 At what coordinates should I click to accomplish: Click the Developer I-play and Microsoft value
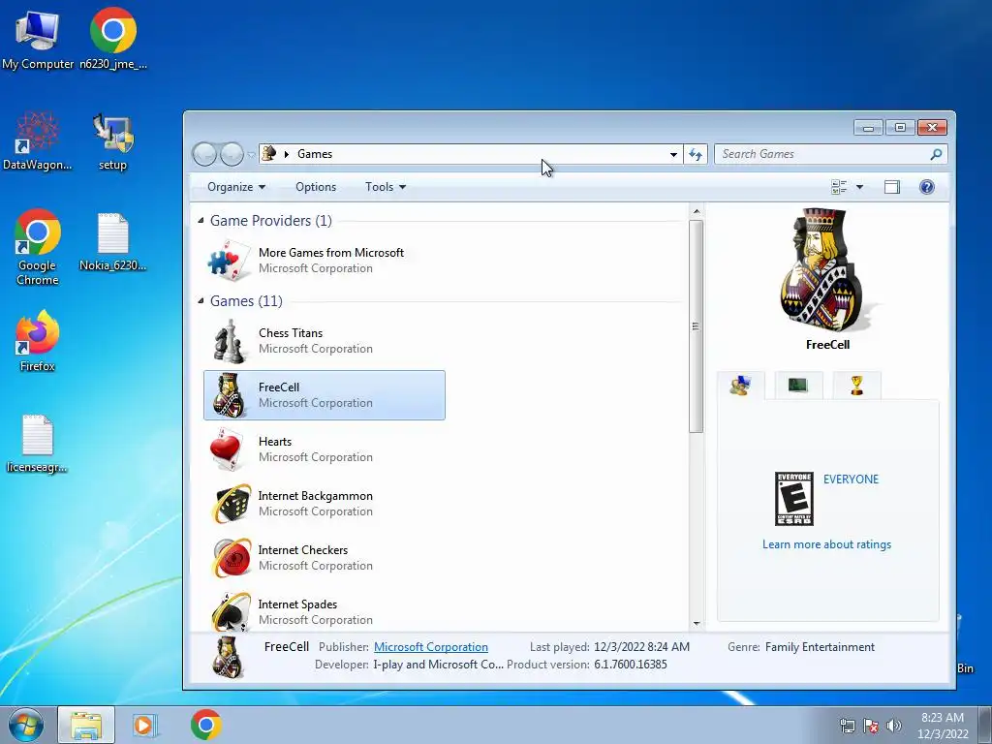(x=439, y=665)
